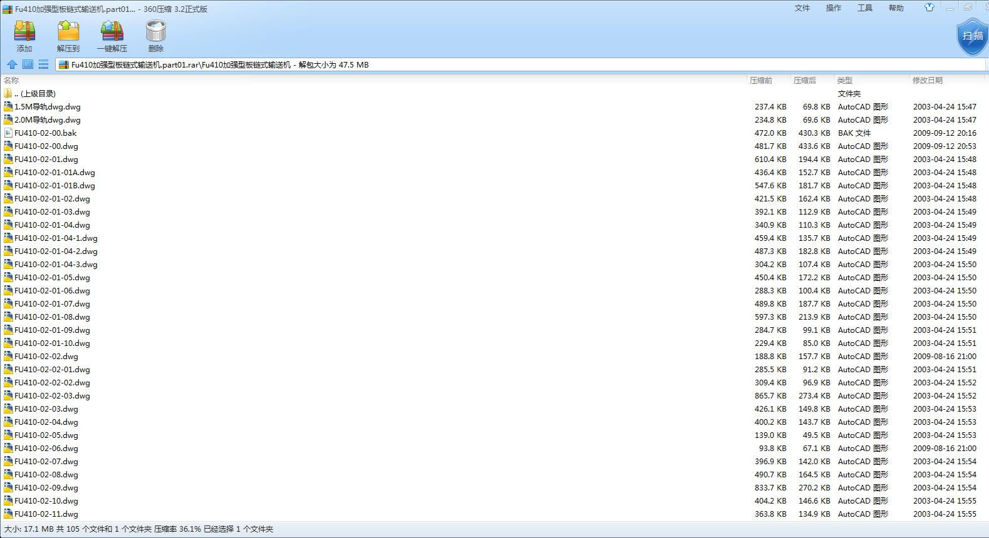
Task: Select file FU410-02-01-04.dwg
Action: coord(52,225)
